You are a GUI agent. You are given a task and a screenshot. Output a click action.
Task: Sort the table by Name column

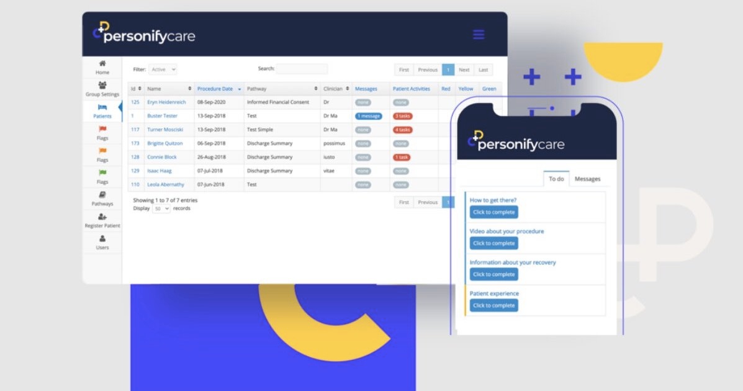[x=169, y=89]
